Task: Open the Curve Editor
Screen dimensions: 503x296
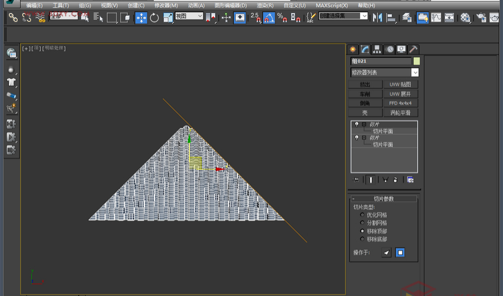Action: (x=436, y=17)
